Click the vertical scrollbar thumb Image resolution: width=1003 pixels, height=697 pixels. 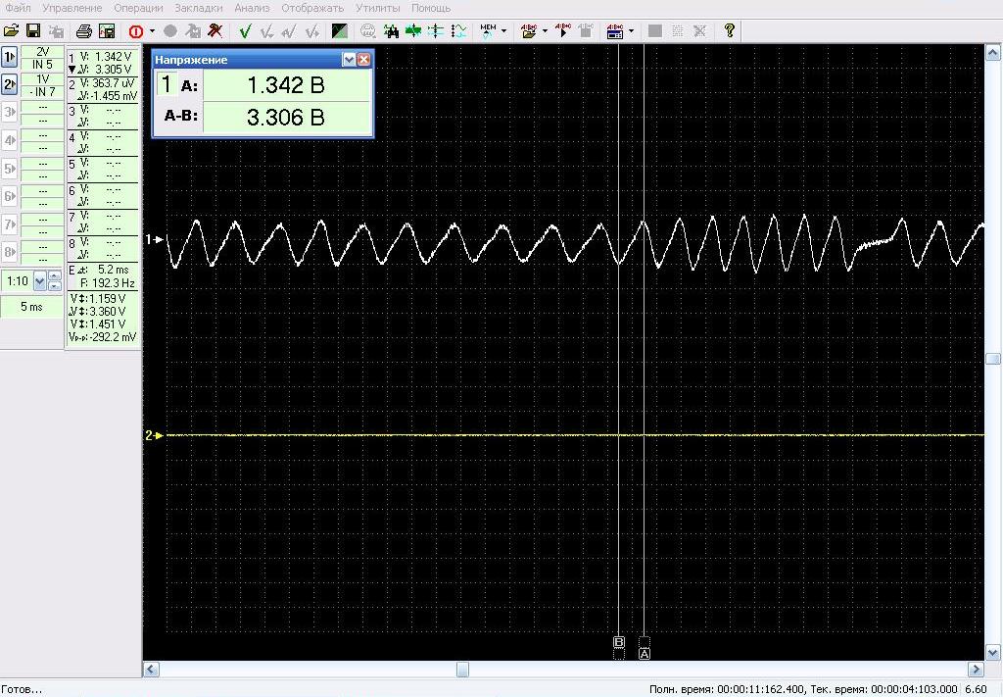coord(993,359)
